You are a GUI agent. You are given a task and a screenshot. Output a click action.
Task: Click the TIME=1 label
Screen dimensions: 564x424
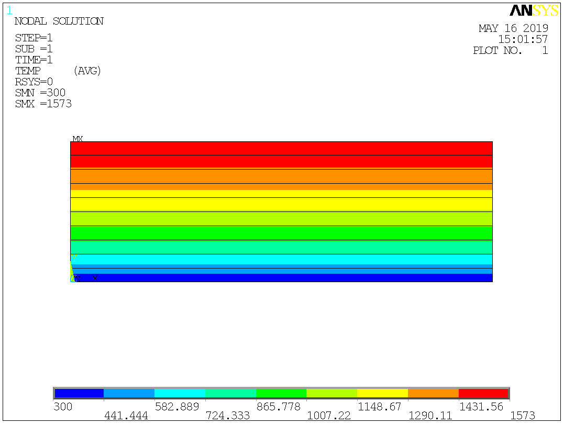pos(34,60)
